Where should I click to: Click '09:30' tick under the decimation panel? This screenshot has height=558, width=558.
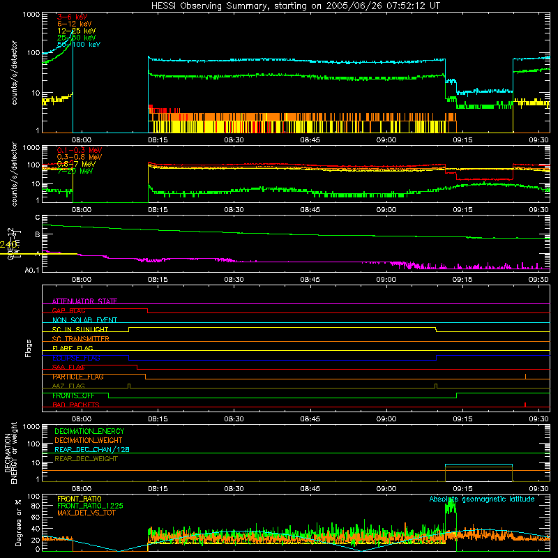[538, 489]
